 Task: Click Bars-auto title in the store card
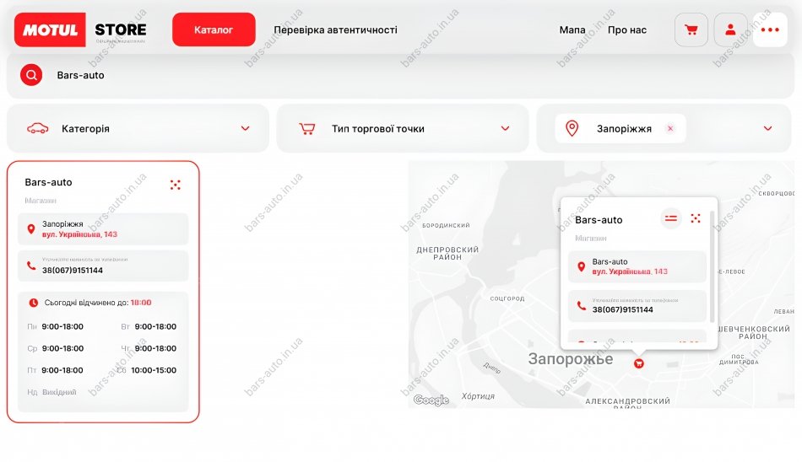49,182
